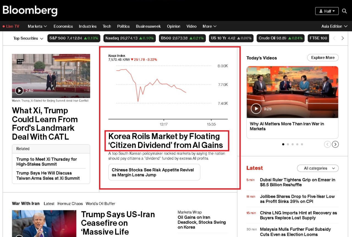The height and width of the screenshot is (237, 352).
Task: Show next ticker securities with right arrow
Action: coord(343,38)
